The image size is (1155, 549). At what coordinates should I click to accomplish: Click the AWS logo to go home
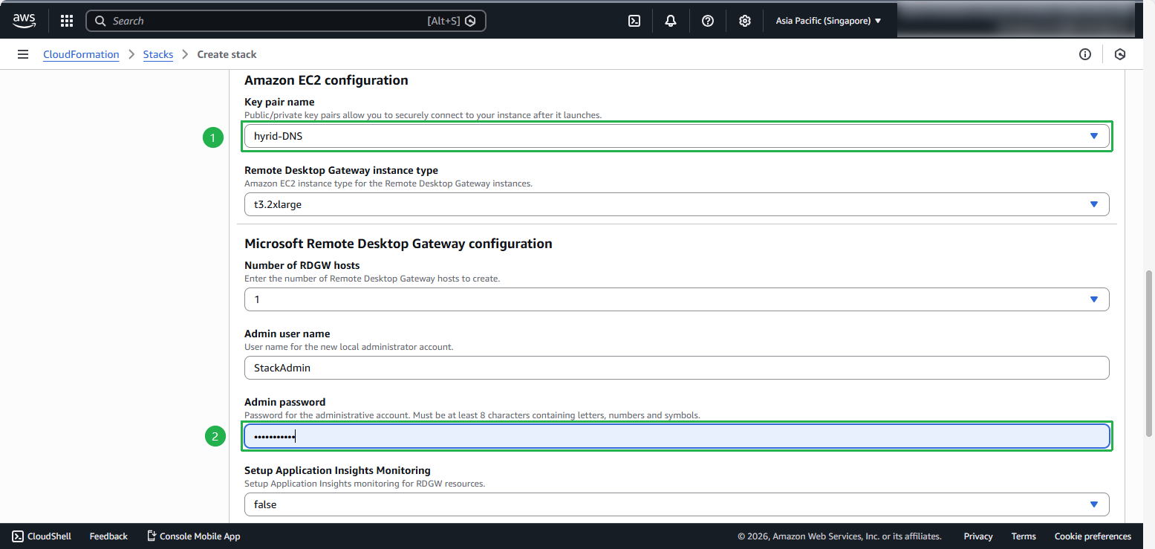[24, 20]
